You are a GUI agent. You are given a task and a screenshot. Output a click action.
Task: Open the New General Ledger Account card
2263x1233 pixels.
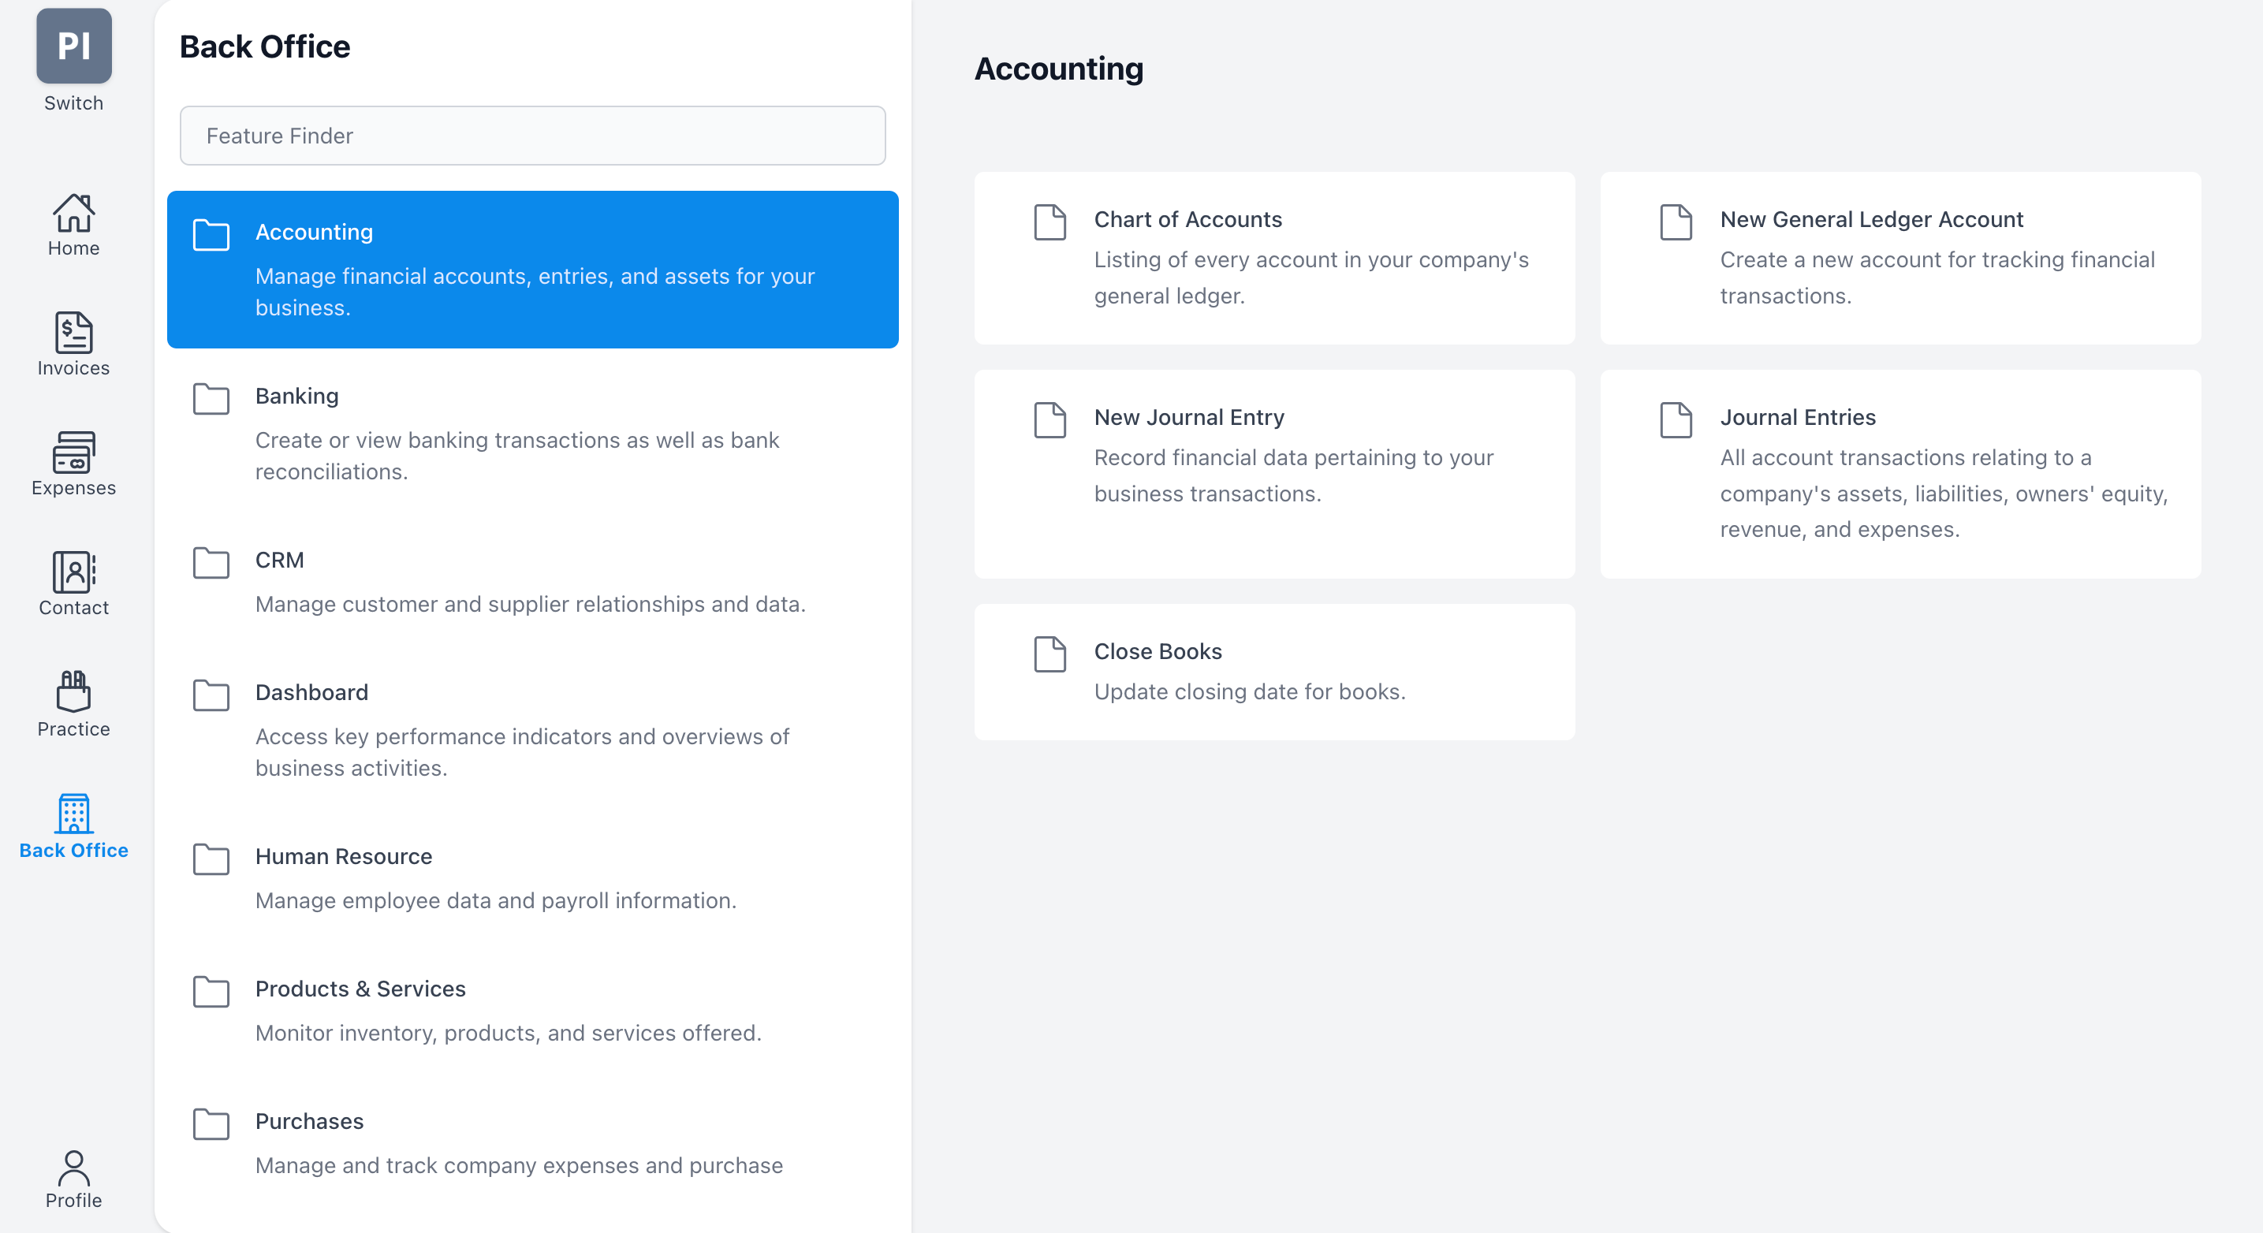click(x=1900, y=257)
